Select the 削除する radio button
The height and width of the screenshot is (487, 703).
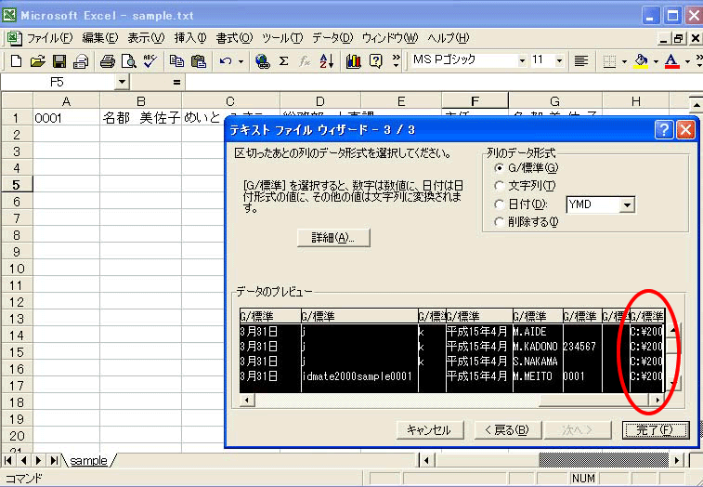pyautogui.click(x=499, y=222)
